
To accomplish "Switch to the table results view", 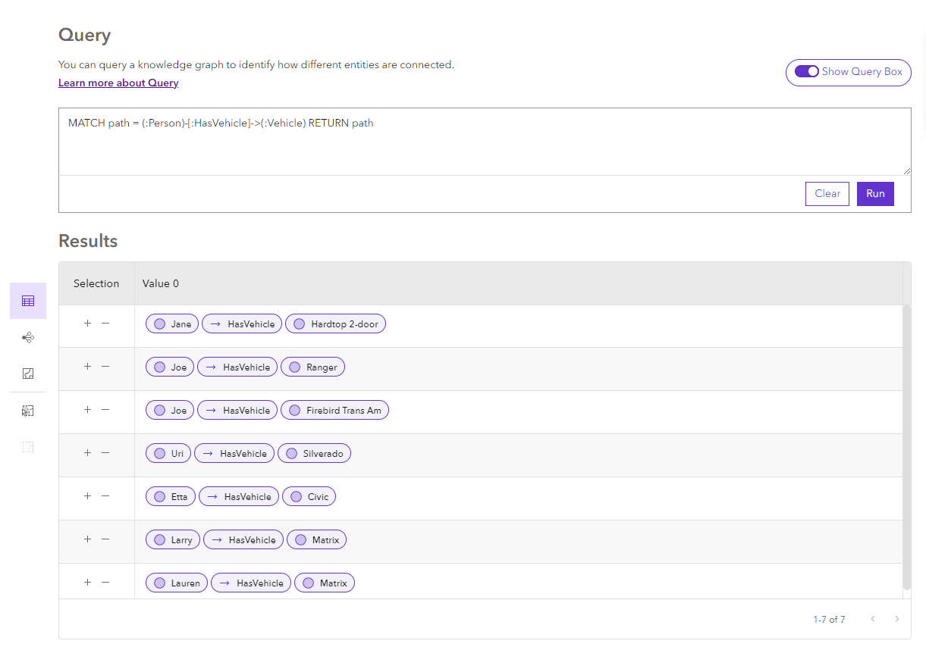I will click(x=28, y=301).
